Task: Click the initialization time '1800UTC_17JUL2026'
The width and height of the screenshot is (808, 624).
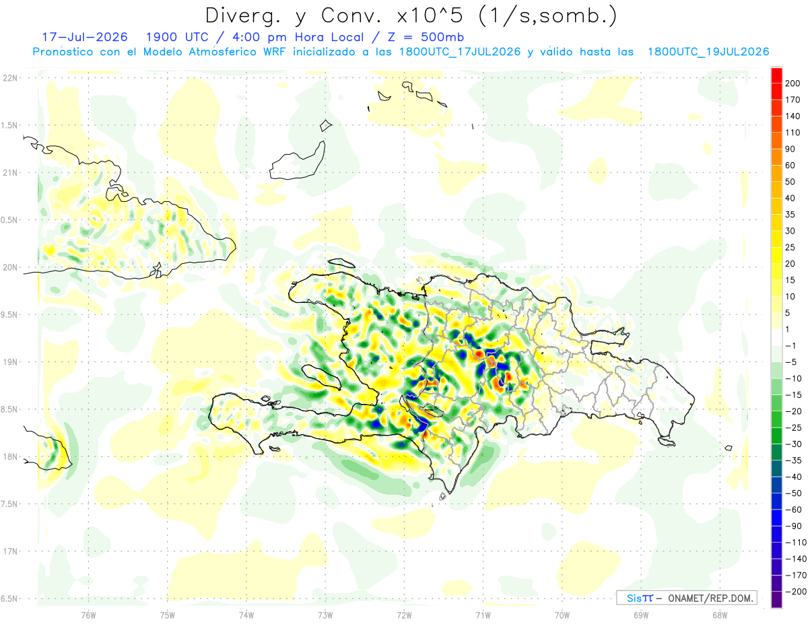Action: click(460, 52)
